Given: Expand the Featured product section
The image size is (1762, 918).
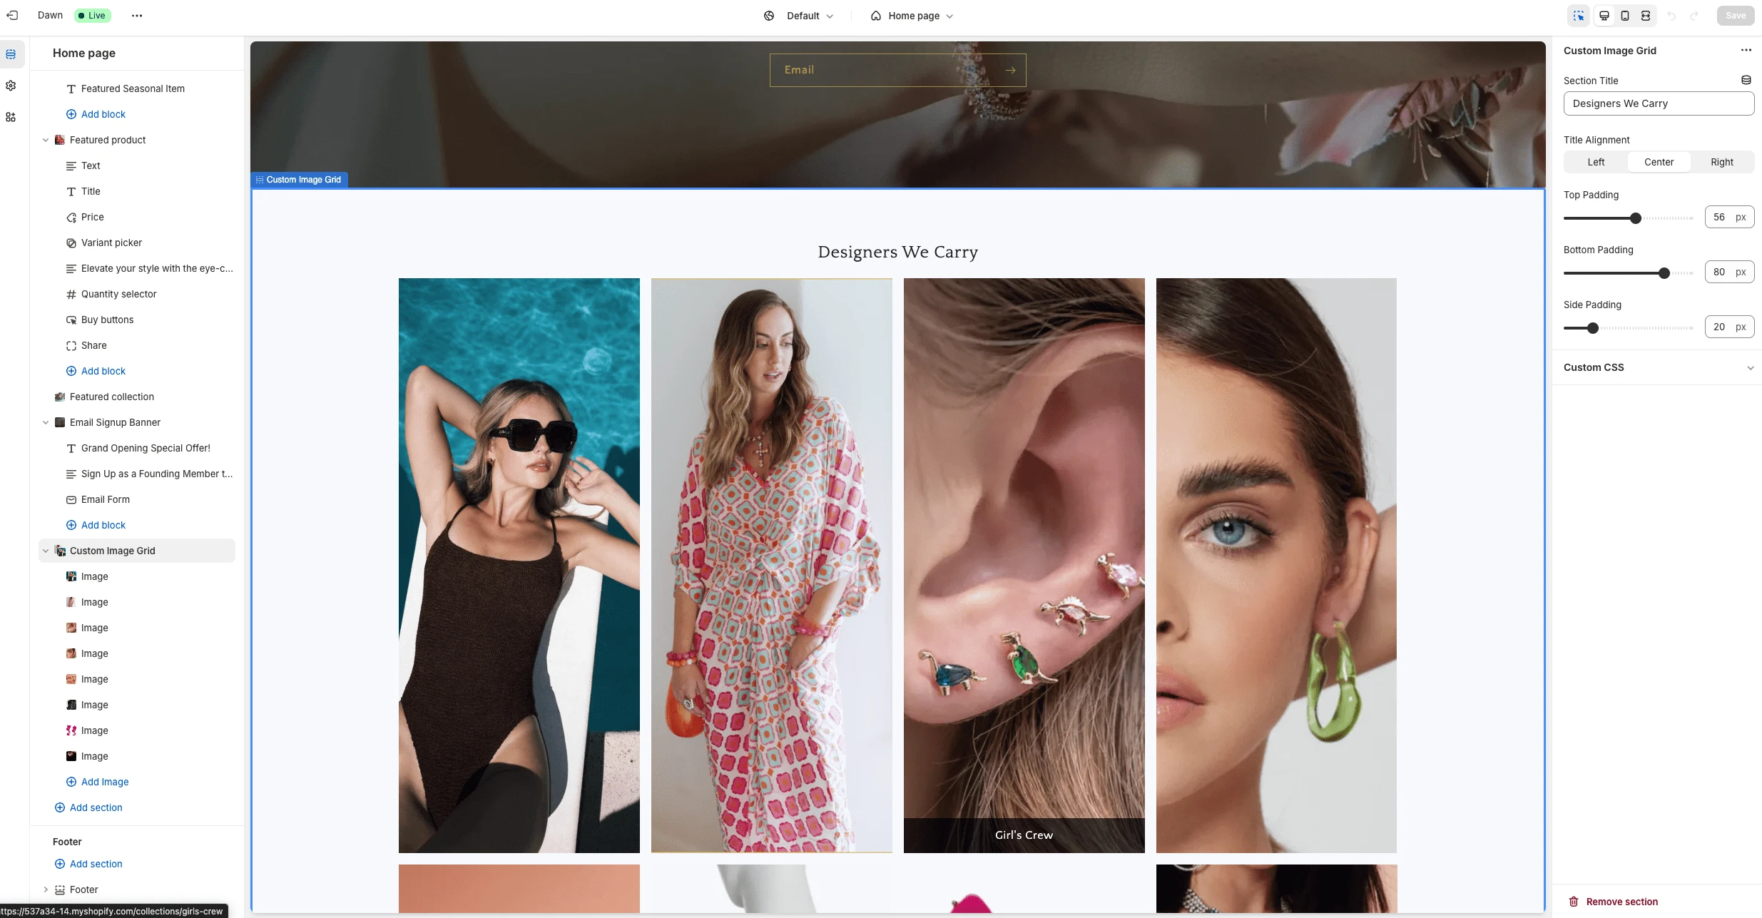Looking at the screenshot, I should pyautogui.click(x=44, y=140).
